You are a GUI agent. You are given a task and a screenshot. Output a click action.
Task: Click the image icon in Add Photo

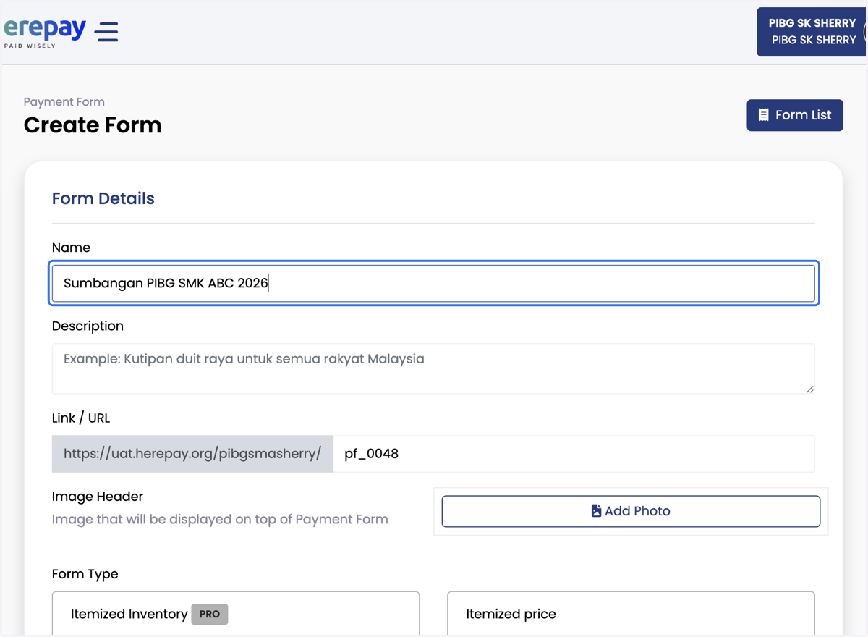tap(596, 511)
